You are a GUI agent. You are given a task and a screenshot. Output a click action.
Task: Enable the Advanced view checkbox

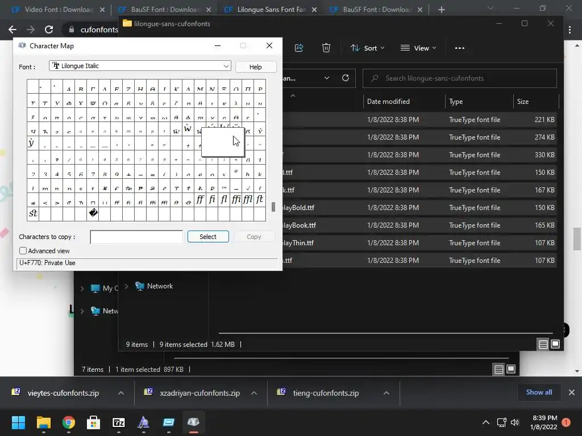pyautogui.click(x=23, y=251)
